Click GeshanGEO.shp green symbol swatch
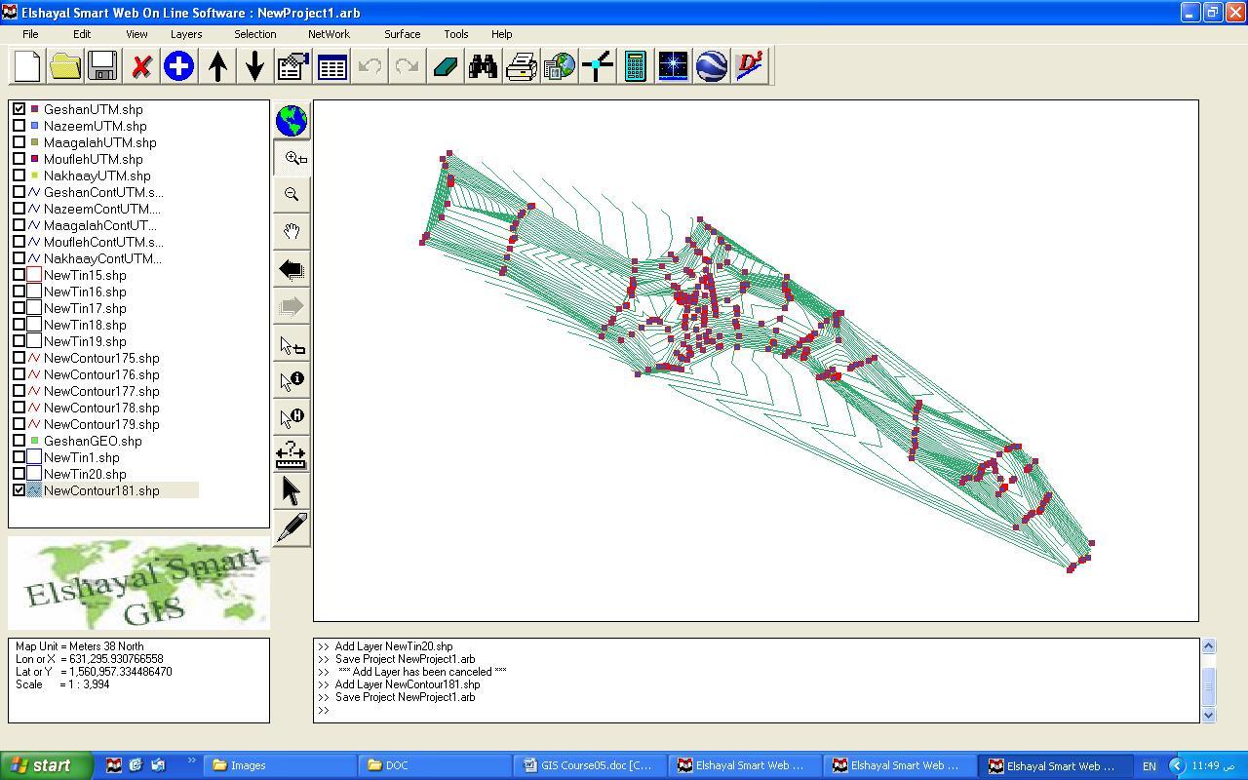This screenshot has width=1248, height=780. pyautogui.click(x=34, y=441)
